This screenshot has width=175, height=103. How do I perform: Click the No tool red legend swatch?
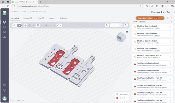point(118,98)
